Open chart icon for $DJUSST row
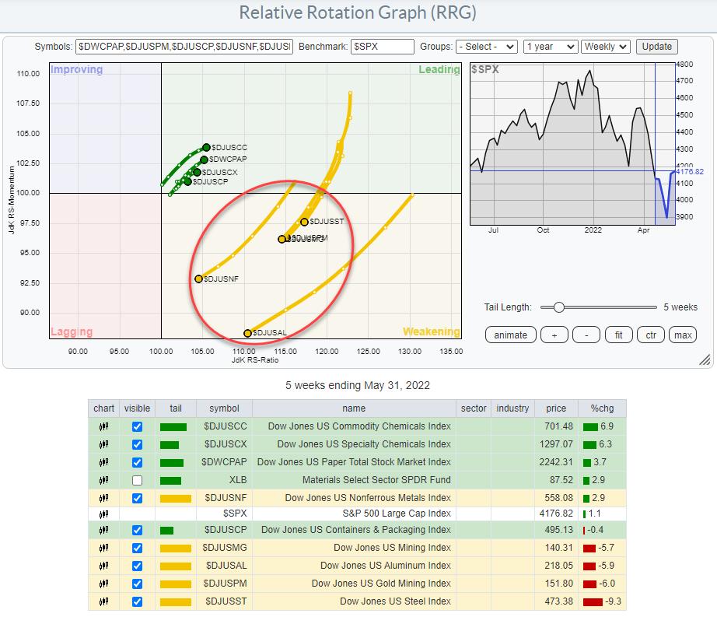Viewport: 717px width, 617px height. [103, 601]
